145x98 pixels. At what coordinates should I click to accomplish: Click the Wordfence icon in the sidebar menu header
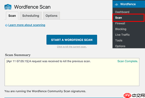[117, 4]
